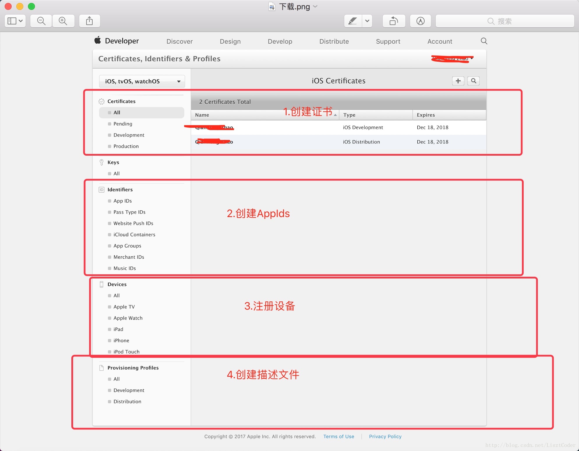Viewport: 579px width, 451px height.
Task: Open the Discover menu
Action: (x=179, y=41)
